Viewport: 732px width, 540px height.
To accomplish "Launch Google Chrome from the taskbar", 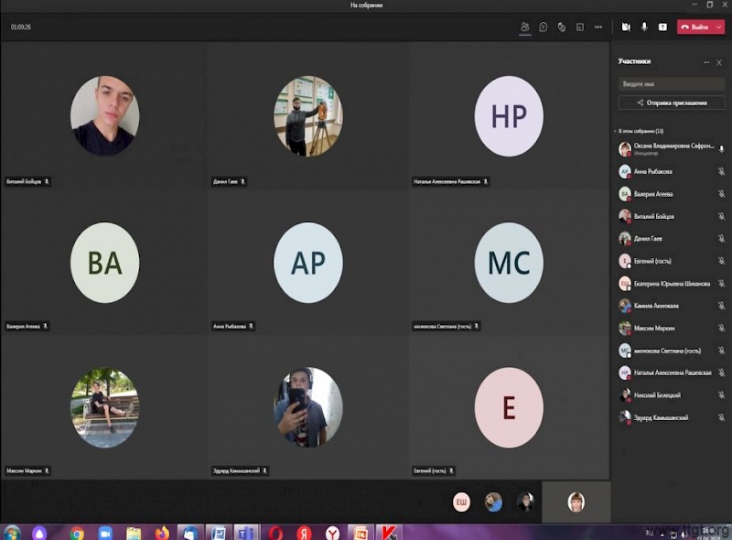I will pyautogui.click(x=77, y=532).
